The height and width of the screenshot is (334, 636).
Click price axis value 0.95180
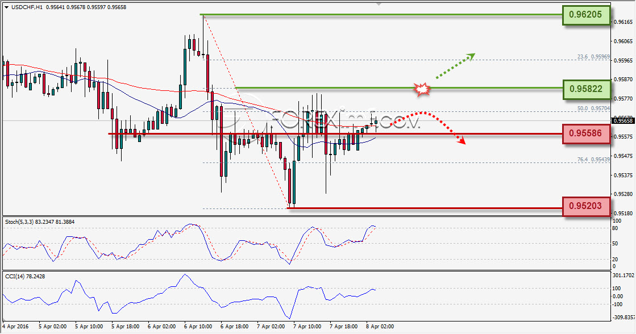click(622, 213)
